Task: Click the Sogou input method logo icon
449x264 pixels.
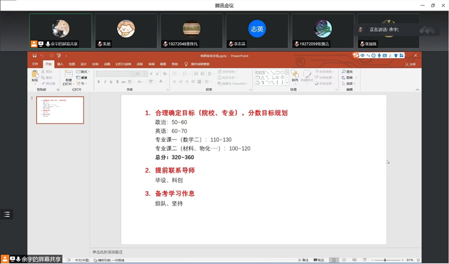Action: (x=356, y=55)
